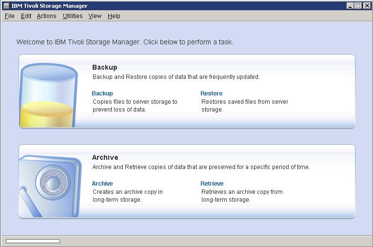The width and height of the screenshot is (373, 247).
Task: Minimize the Tivoli Storage Manager window
Action: point(350,6)
